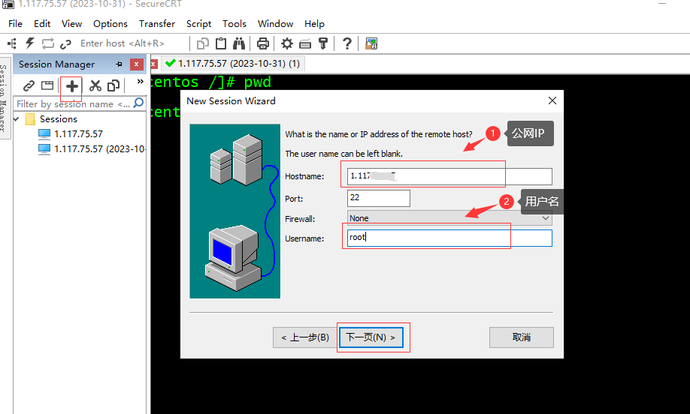Click the vertical Session Manager side tab

pos(4,97)
